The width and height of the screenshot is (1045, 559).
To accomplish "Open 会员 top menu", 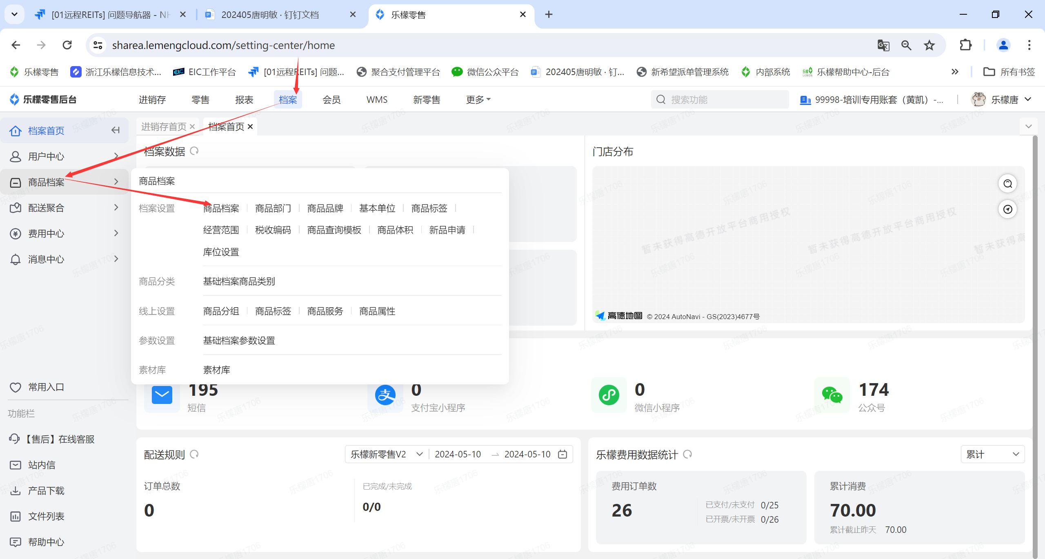I will pos(331,100).
